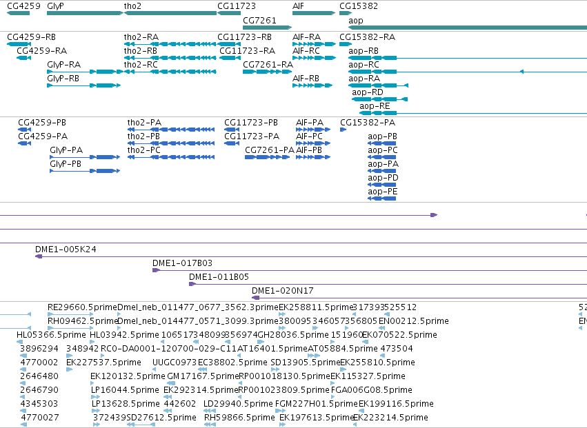The image size is (587, 428).
Task: Open protein tho2-PC label
Action: coord(143,150)
